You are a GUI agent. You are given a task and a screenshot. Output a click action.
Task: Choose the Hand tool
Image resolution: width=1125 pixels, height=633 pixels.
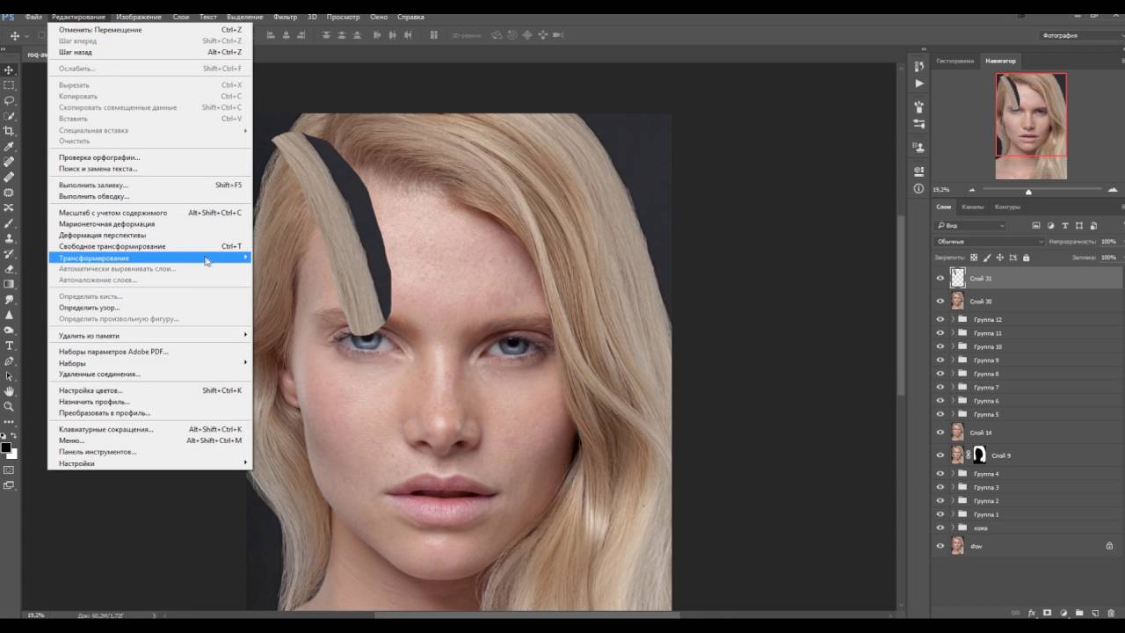(10, 391)
